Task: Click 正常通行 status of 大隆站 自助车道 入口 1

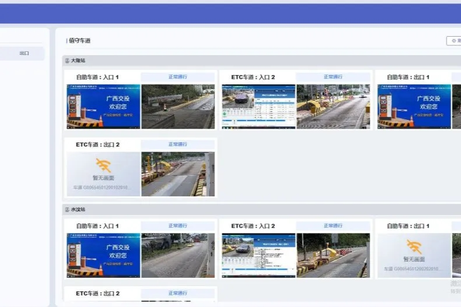Action: click(x=178, y=77)
